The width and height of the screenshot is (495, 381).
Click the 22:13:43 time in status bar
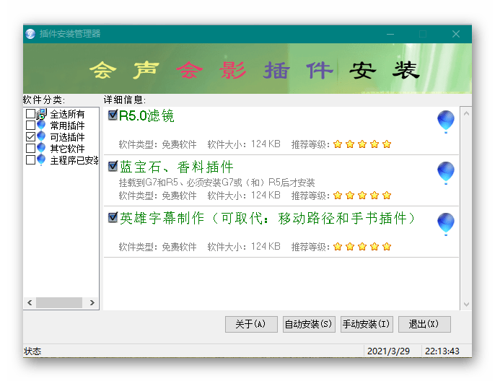442,351
